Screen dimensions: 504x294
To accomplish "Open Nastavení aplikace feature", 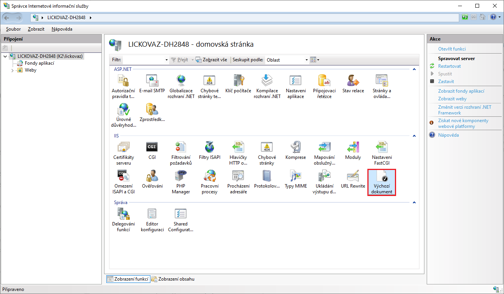I will point(296,86).
